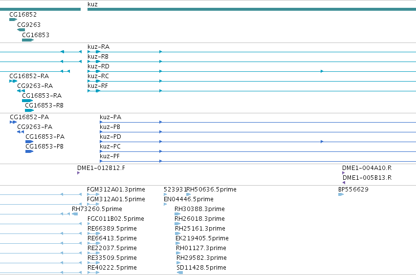Click the CG9263-PA protein glyph
Viewport: 416px width, 275px height.
tap(21, 132)
